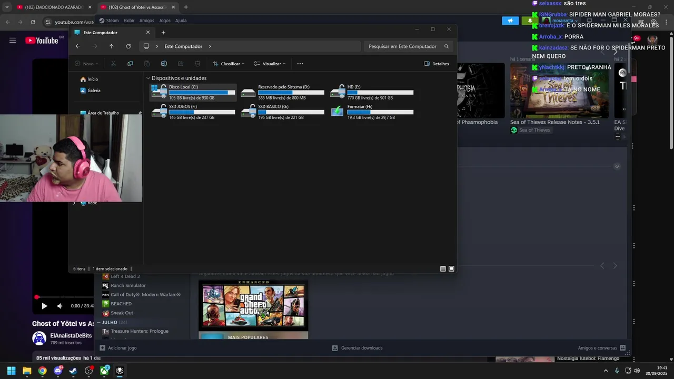
Task: Select Formatar (H:) drive
Action: tap(372, 112)
